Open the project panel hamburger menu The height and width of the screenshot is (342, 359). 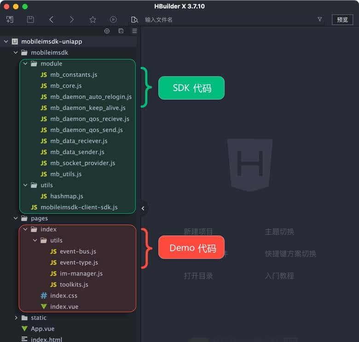tap(134, 31)
